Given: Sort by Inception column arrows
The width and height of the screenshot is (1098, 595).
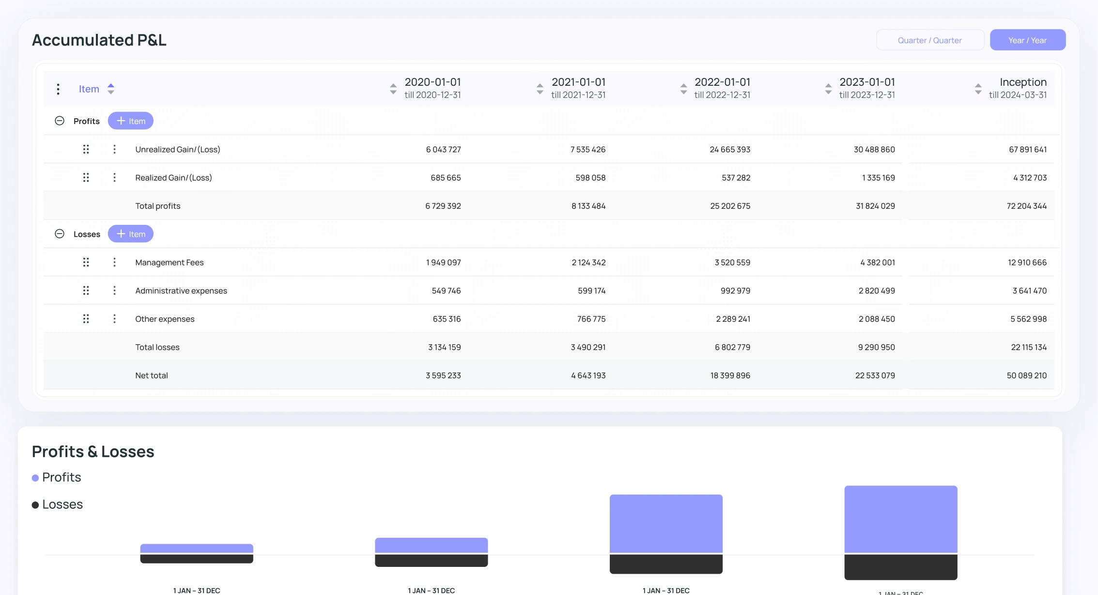Looking at the screenshot, I should pos(978,89).
